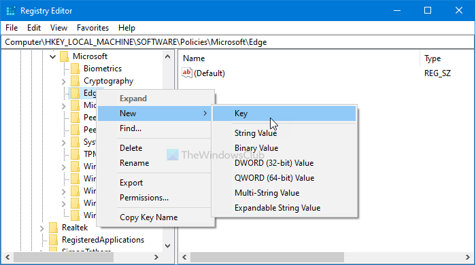
Task: Collapse the Microsoft tree node
Action: [x=53, y=56]
